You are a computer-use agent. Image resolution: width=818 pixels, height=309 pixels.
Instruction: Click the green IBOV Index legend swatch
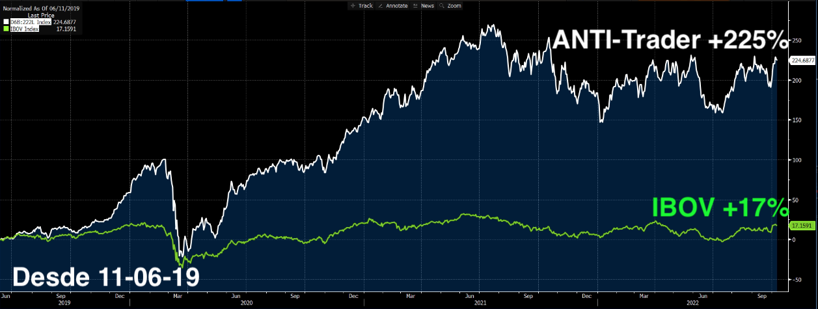click(7, 29)
